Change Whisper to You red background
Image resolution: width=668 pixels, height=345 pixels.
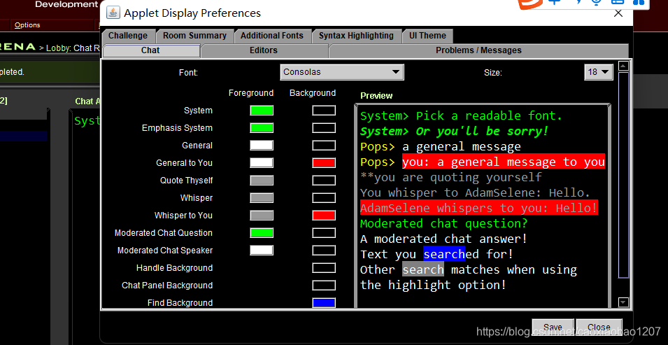click(324, 216)
